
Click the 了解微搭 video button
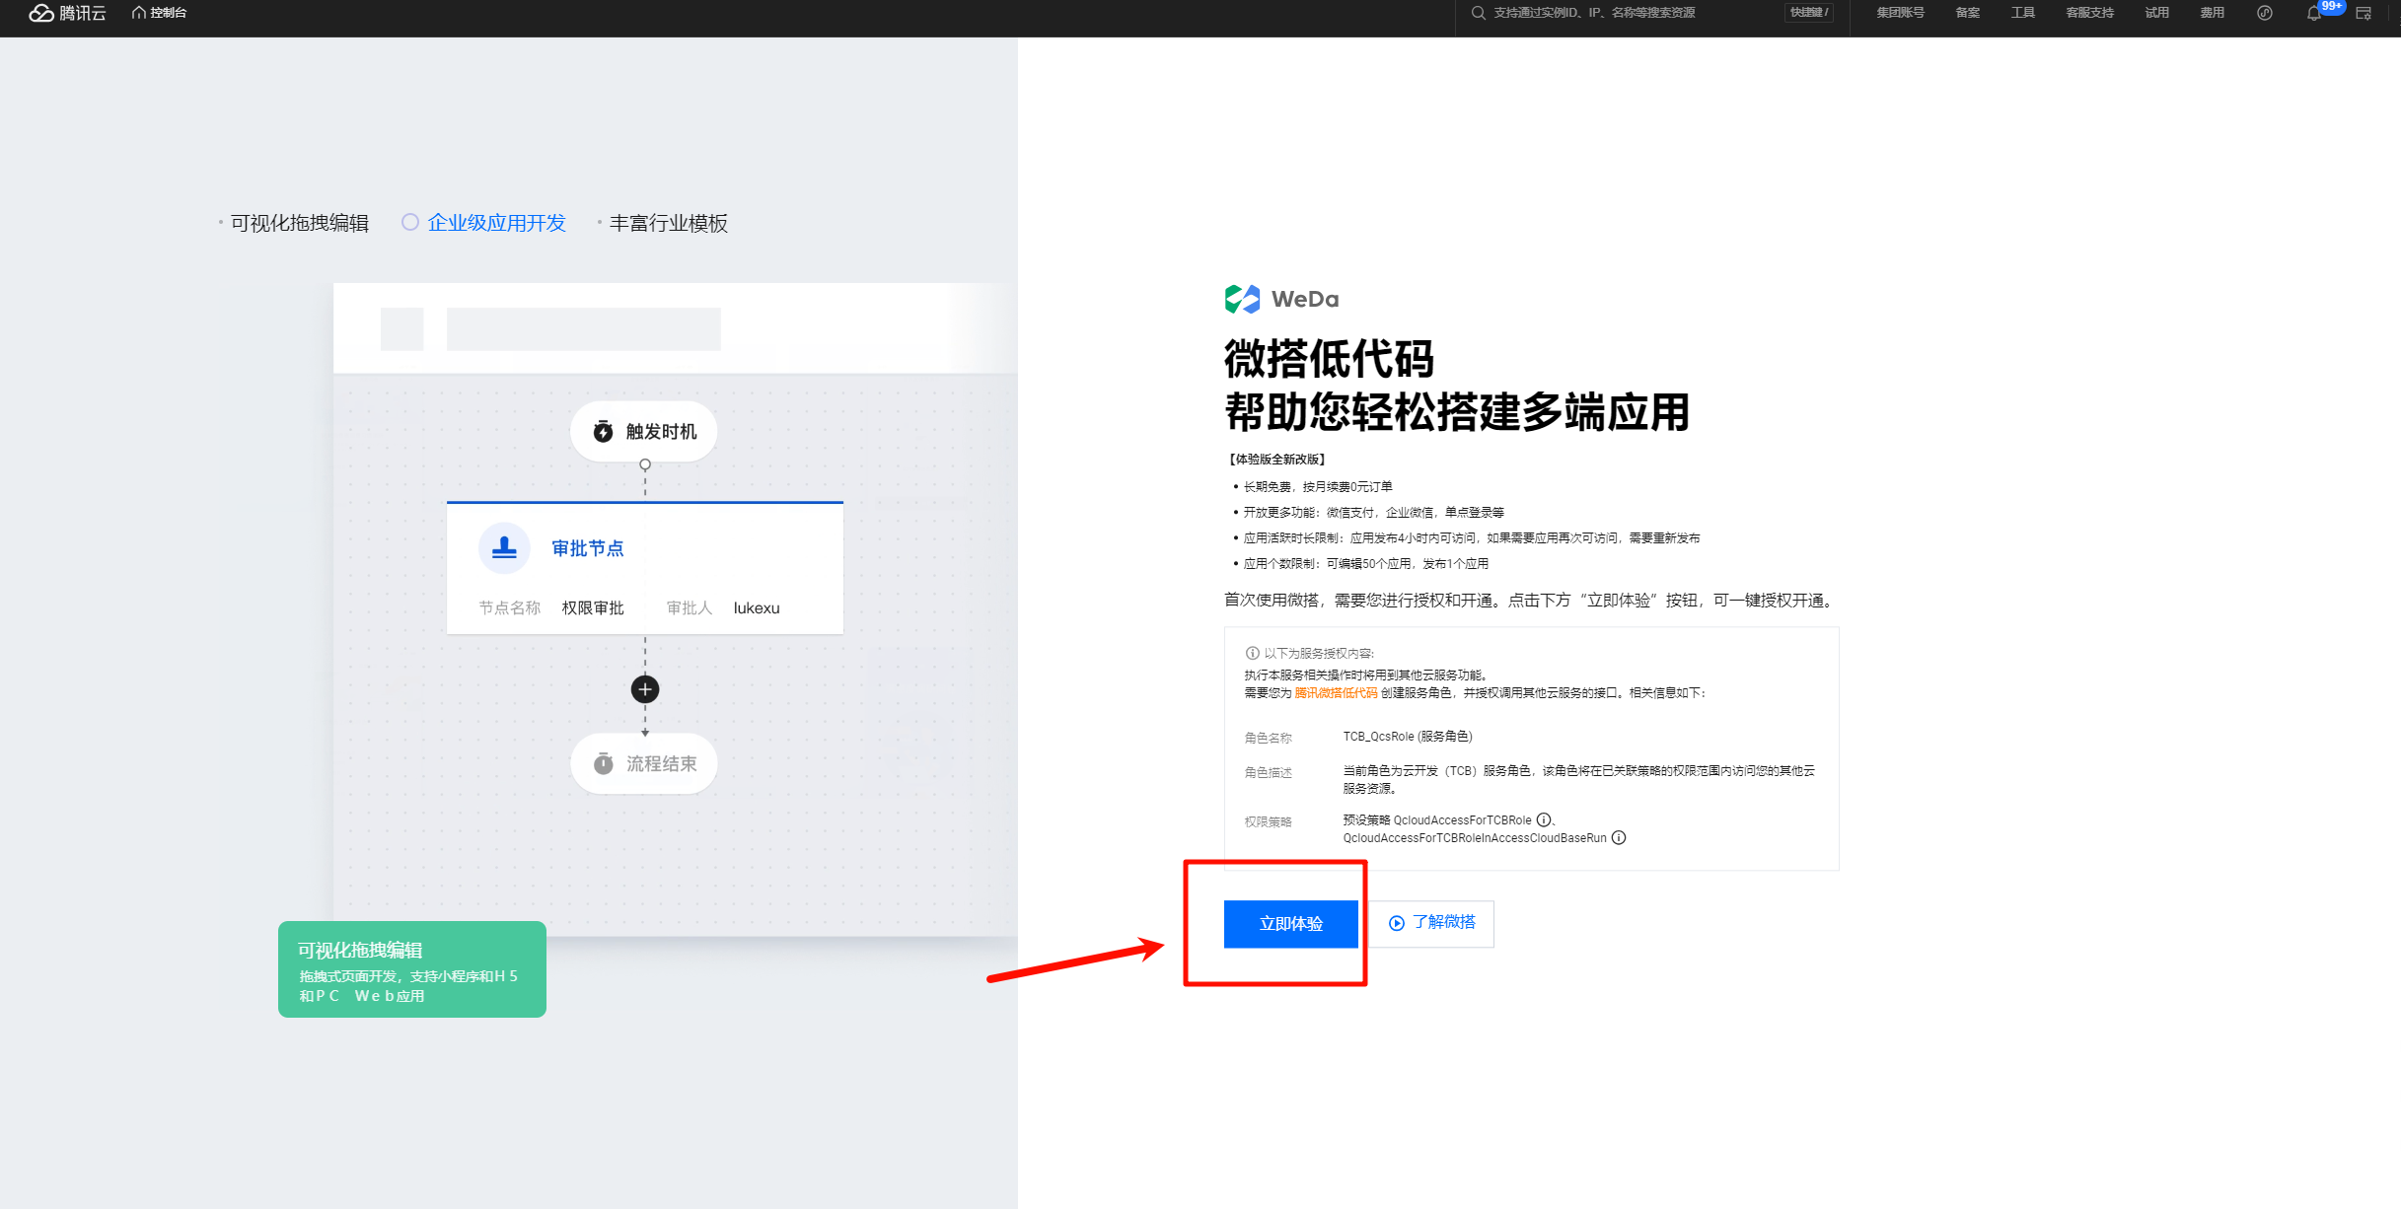1432,923
